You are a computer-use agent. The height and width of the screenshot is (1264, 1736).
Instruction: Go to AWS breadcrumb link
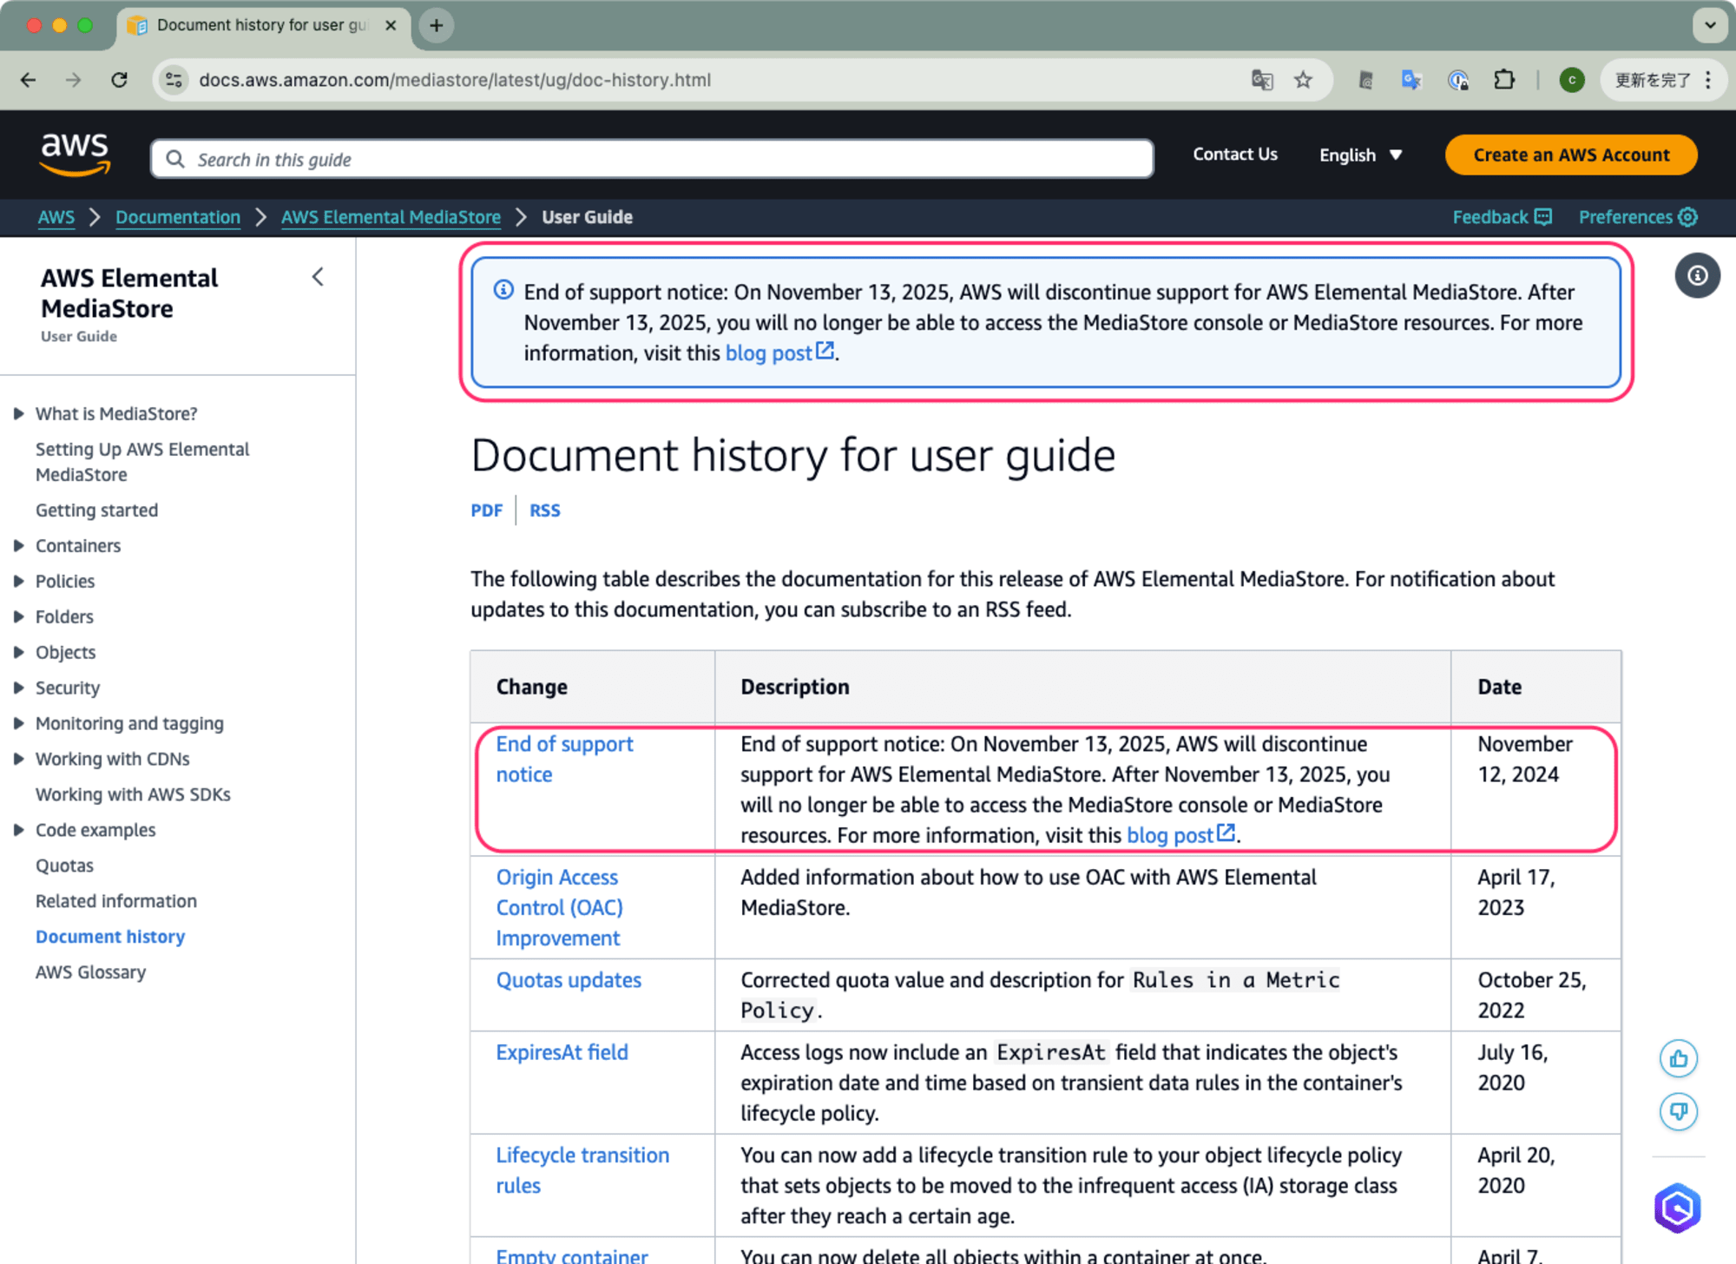pos(56,217)
